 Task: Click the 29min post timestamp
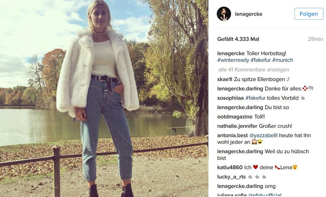pyautogui.click(x=315, y=39)
